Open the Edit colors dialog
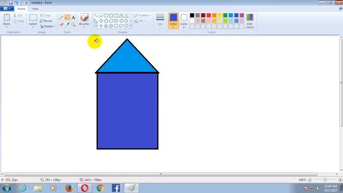Screen dimensions: 343x193 (250, 21)
